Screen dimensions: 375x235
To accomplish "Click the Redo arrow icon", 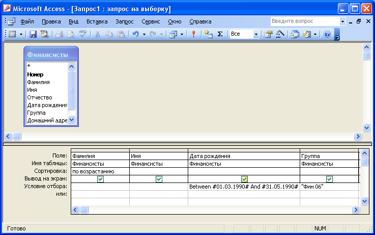I will (153, 34).
